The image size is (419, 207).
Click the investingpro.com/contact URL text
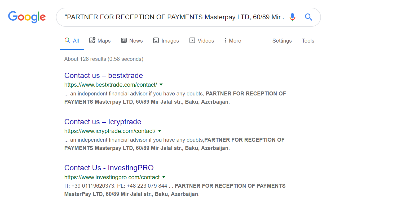point(112,177)
